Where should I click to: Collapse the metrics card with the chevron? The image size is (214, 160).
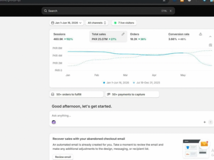[210, 37]
